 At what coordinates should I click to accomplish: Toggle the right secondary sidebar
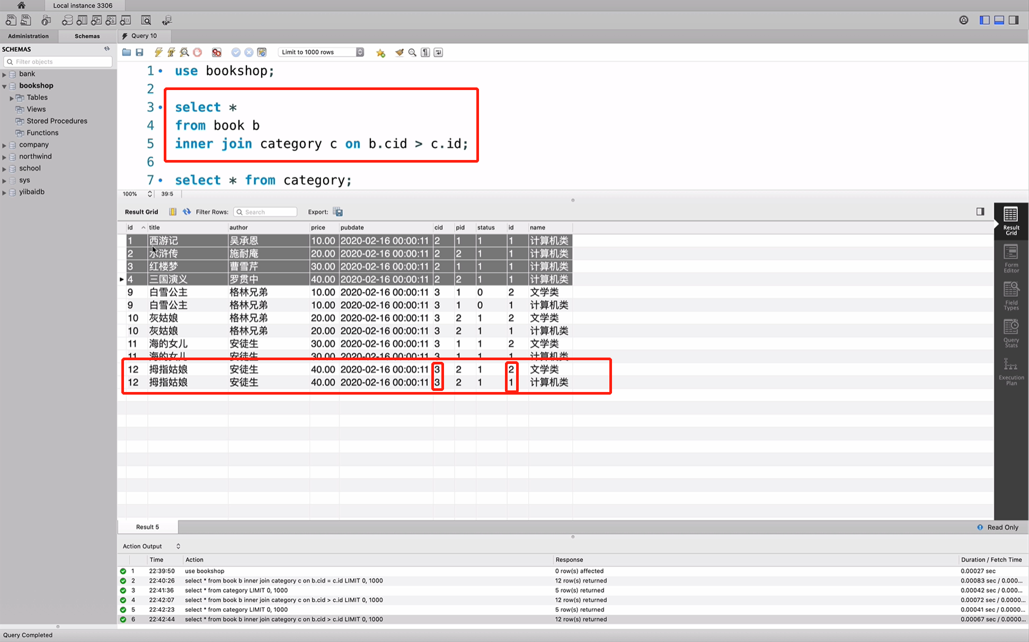pyautogui.click(x=1013, y=20)
